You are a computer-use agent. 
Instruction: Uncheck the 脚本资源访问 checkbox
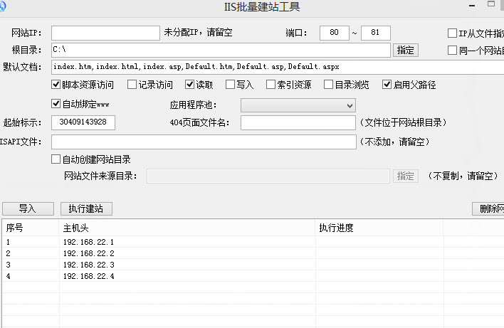pyautogui.click(x=56, y=85)
